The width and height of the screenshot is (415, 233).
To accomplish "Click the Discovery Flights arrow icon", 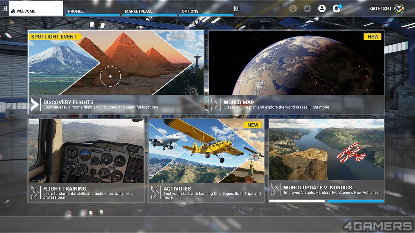I will coord(35,104).
